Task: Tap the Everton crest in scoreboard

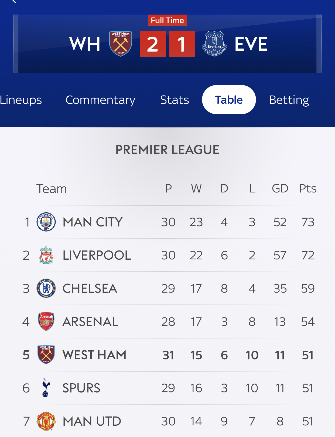Action: (x=214, y=44)
